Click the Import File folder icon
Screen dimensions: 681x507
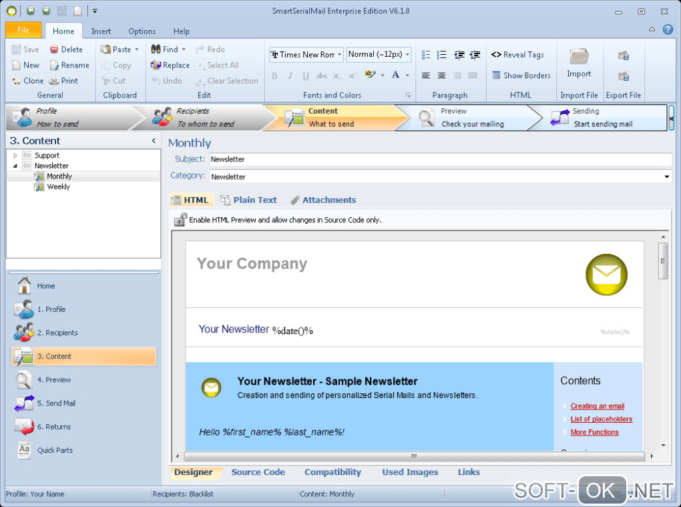click(579, 57)
